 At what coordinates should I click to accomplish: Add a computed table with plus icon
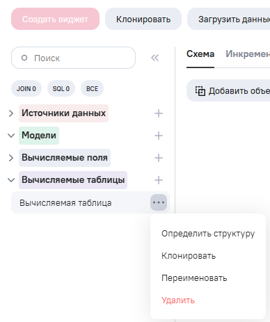(x=159, y=180)
